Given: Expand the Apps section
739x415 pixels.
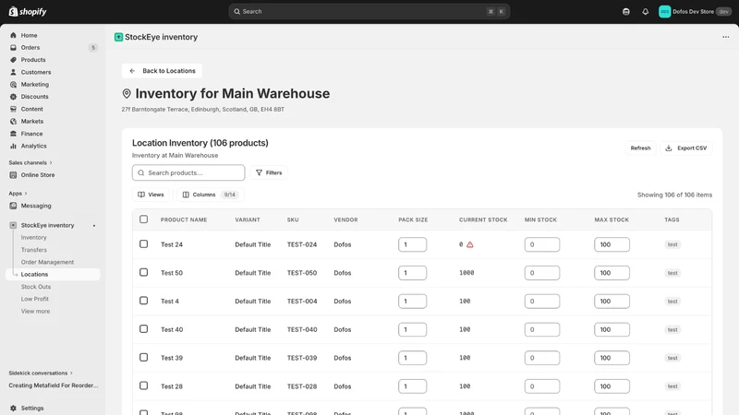Looking at the screenshot, I should coord(18,194).
